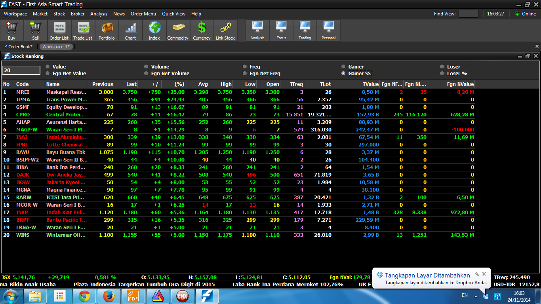Click the WINS stock code
Viewport: 541px width, 304px height.
[x=23, y=235]
